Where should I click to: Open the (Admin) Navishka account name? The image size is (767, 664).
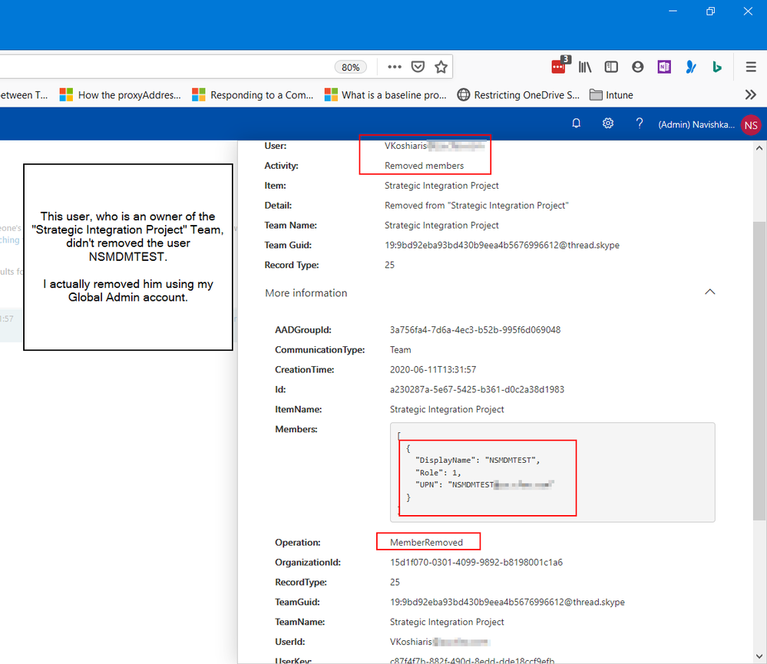696,124
